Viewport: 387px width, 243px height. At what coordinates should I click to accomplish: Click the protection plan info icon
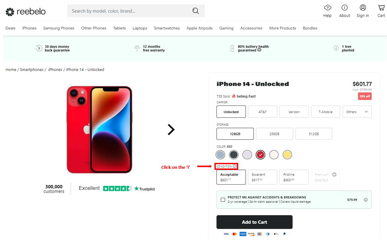366,199
